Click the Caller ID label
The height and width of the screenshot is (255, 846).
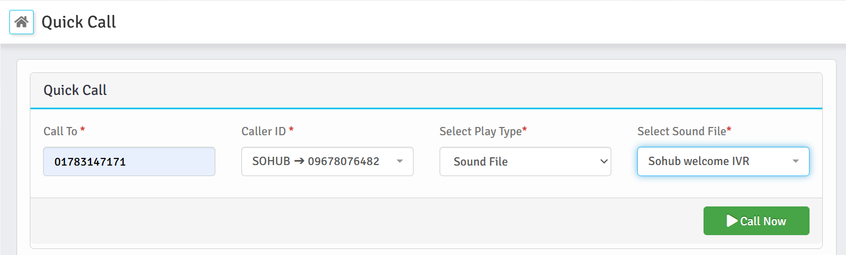[x=264, y=131]
